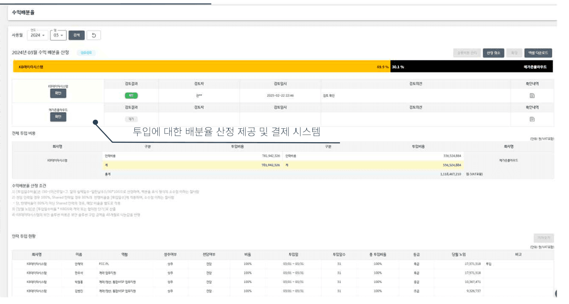This screenshot has height=304, width=569.
Task: Click the 당월 노임 column header
Action: (x=458, y=254)
